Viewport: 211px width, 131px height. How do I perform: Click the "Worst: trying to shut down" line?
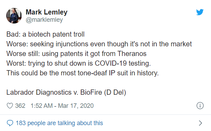pos(79,63)
